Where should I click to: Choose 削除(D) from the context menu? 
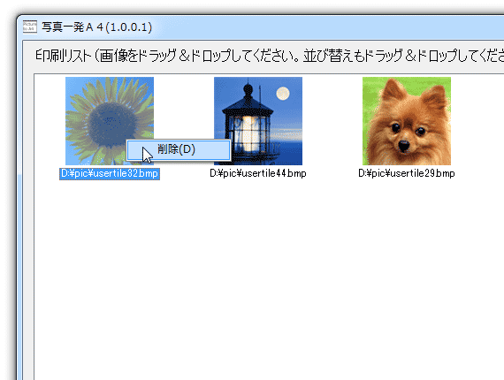pos(179,149)
